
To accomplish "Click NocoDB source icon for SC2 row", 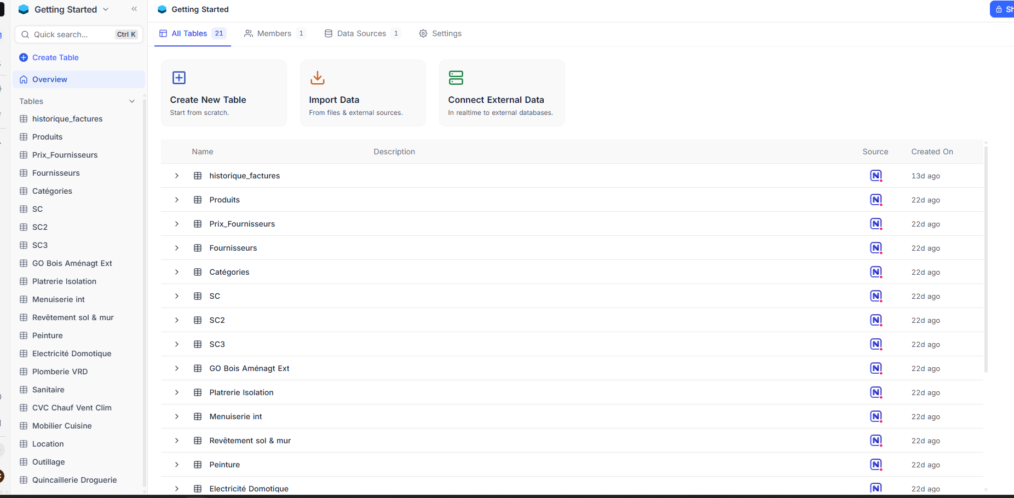I will (x=876, y=320).
